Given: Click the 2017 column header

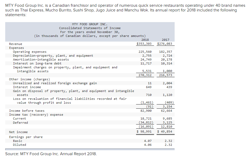Looking at the screenshot, I should tap(166, 40).
